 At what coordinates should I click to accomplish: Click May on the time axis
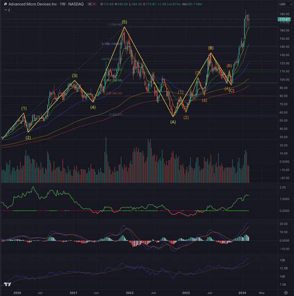click(261, 293)
